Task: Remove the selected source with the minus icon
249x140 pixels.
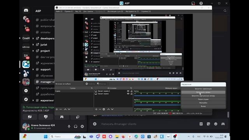Action: pos(100,109)
